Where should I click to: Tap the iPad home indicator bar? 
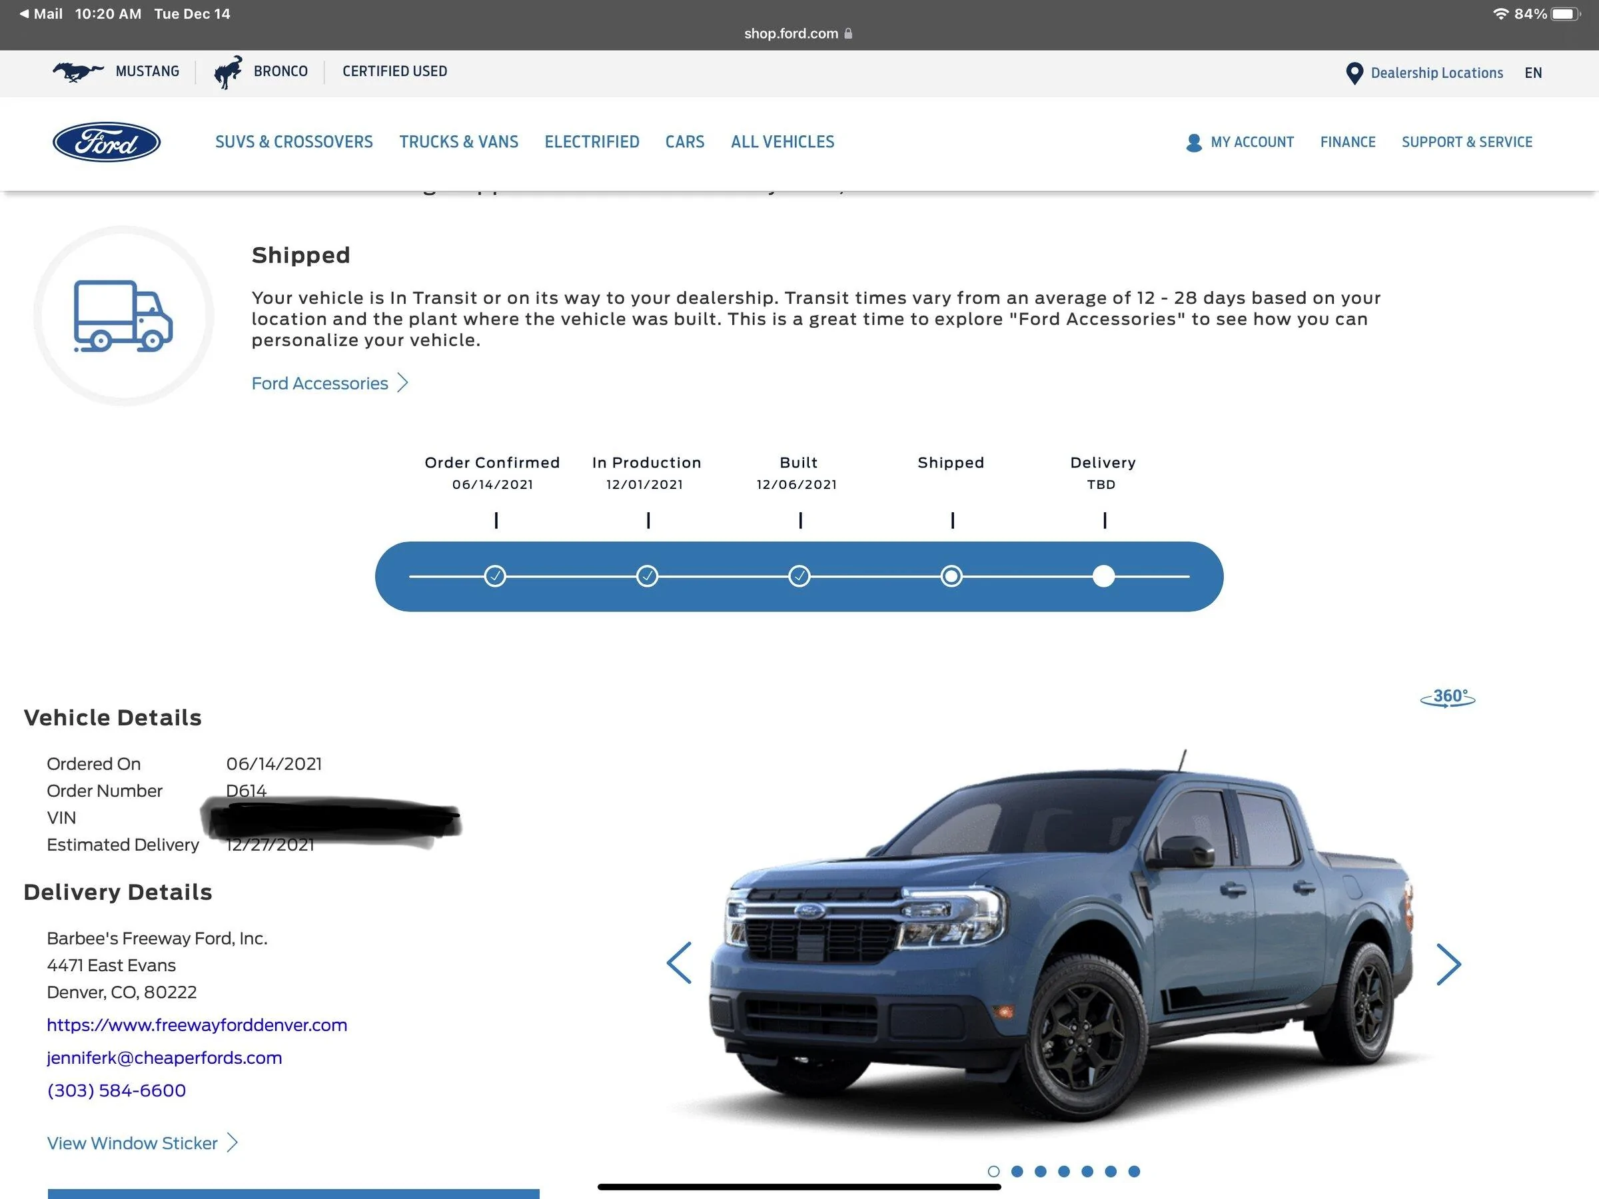click(799, 1187)
